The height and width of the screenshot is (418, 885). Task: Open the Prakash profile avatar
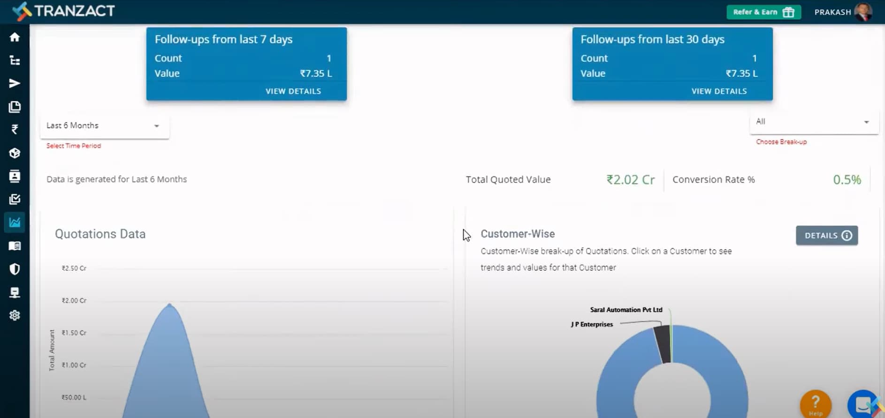tap(863, 12)
